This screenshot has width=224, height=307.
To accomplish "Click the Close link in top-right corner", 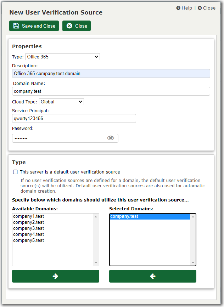I will point(207,8).
